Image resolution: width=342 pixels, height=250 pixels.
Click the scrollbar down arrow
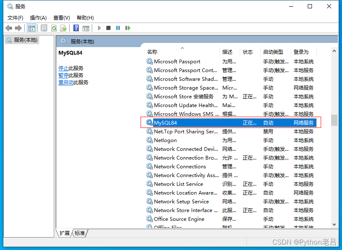click(x=334, y=224)
